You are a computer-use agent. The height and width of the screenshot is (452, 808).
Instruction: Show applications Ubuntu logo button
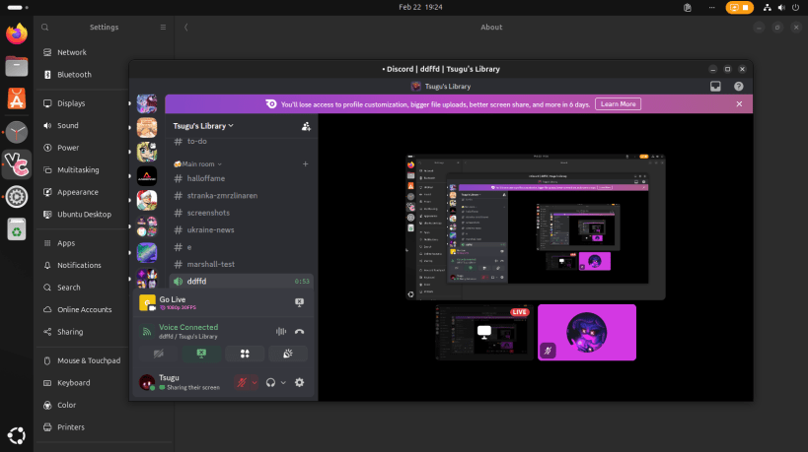pos(17,435)
